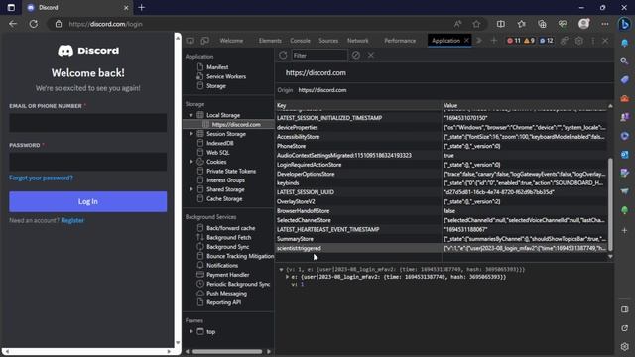This screenshot has height=357, width=635.
Task: Open the browser profile avatar
Action: coord(583,24)
